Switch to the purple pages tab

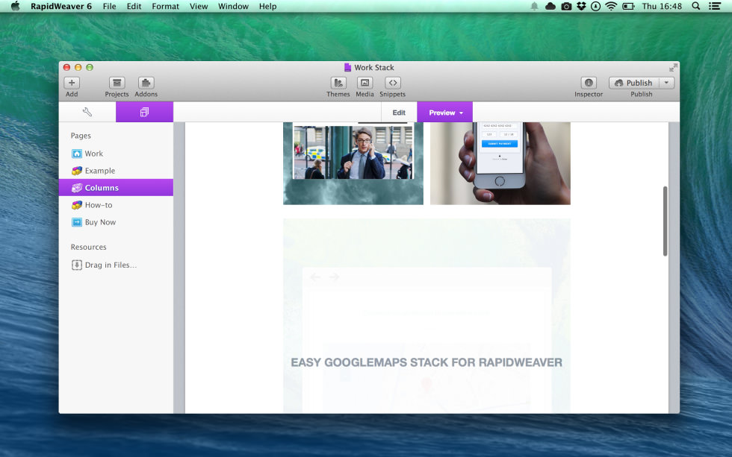coord(144,112)
